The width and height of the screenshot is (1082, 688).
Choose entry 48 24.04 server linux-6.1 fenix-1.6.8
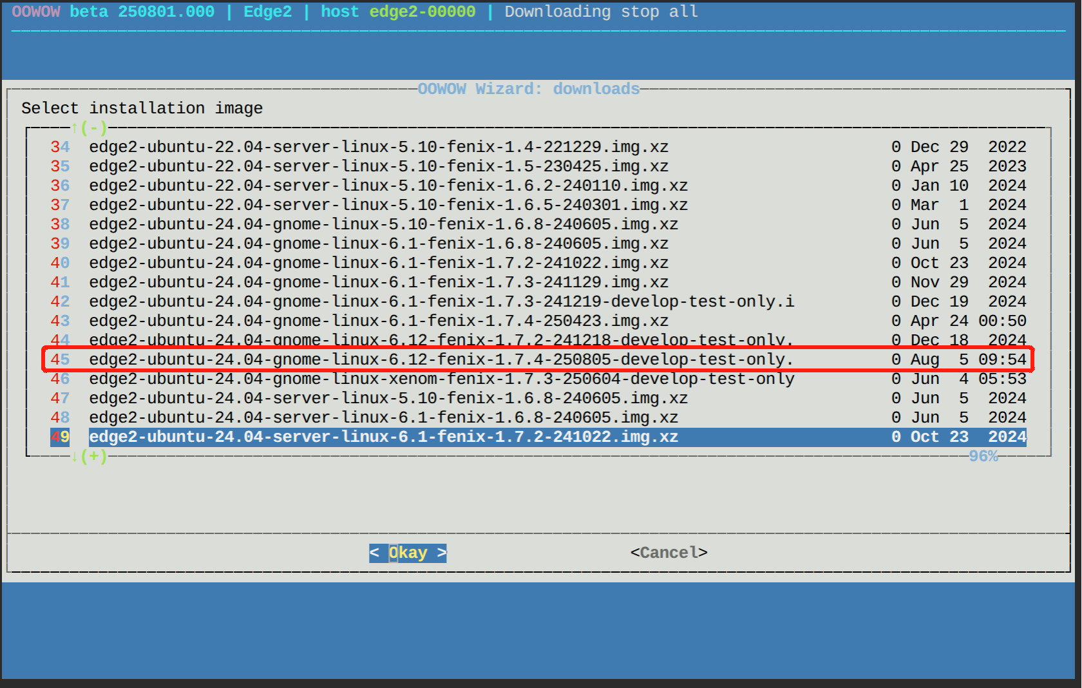point(383,417)
